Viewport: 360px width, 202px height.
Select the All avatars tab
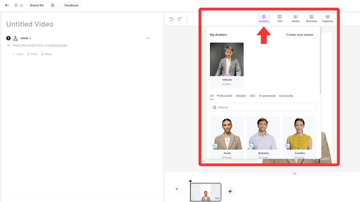[211, 96]
